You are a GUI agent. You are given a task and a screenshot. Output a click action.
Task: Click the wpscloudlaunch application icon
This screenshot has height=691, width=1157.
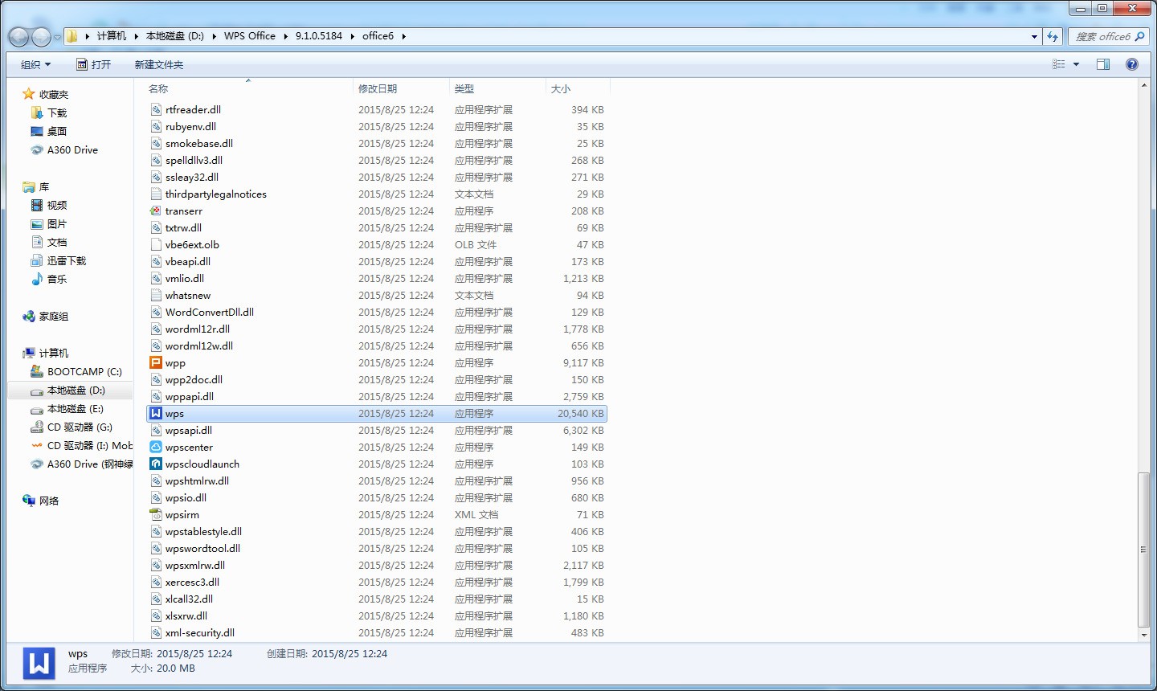coord(156,464)
